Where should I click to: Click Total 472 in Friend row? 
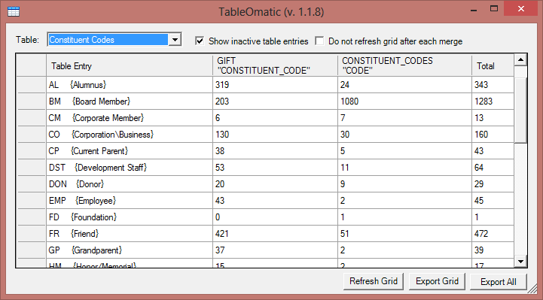pos(493,234)
